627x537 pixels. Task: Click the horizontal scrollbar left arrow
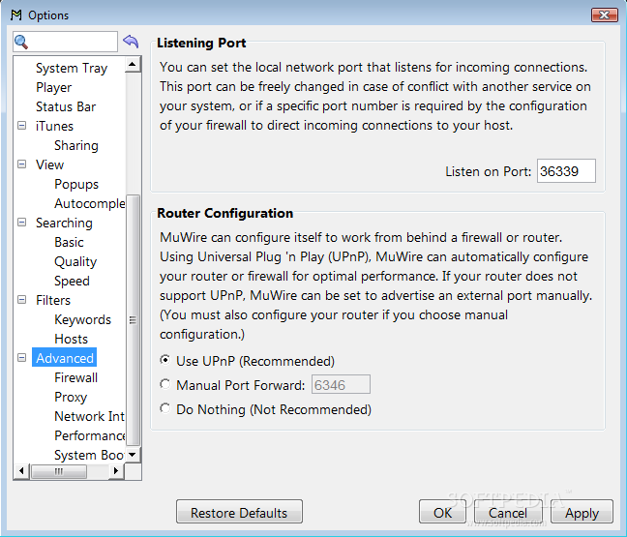[21, 470]
